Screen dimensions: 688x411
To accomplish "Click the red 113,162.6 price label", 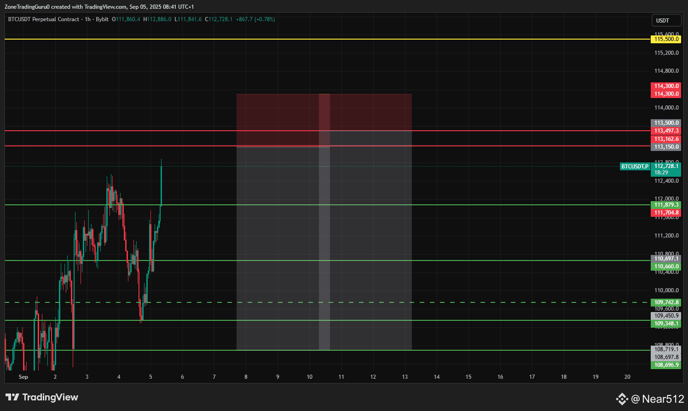I will (666, 139).
